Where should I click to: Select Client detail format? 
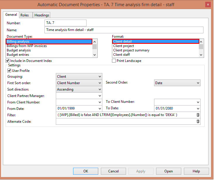tap(156, 41)
